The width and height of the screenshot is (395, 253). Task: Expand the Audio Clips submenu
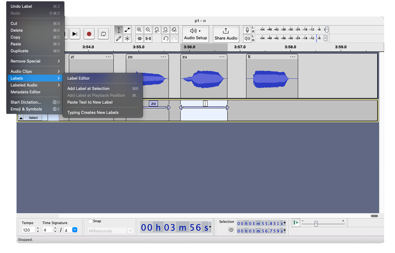(x=36, y=71)
